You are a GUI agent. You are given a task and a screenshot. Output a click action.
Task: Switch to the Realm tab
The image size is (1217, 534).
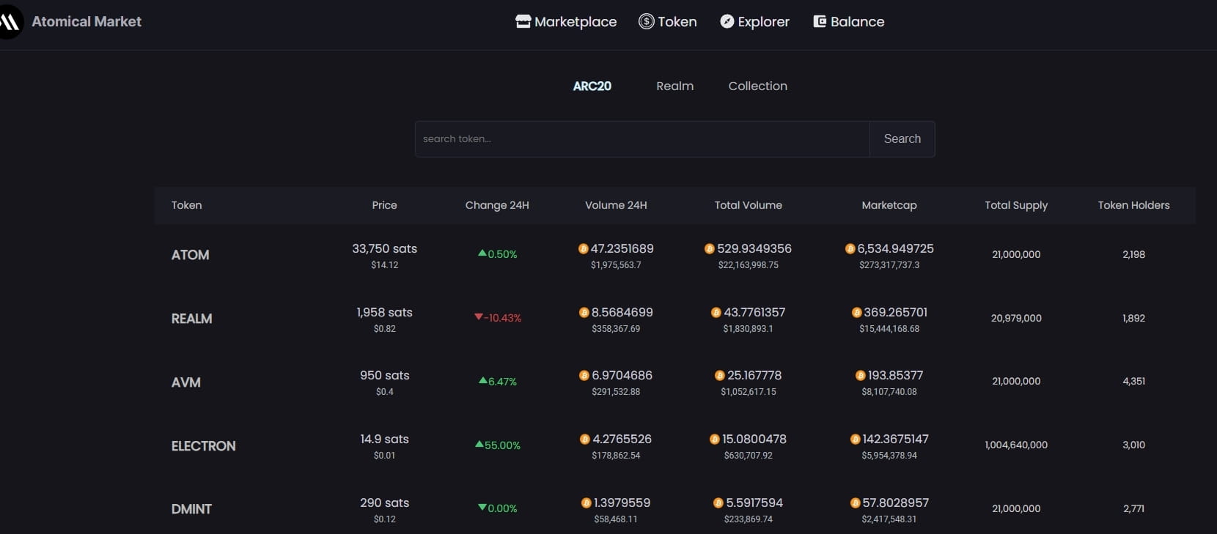[674, 86]
